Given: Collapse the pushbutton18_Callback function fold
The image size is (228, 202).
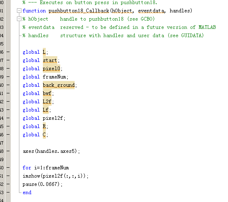Looking at the screenshot, I should [x=19, y=11].
